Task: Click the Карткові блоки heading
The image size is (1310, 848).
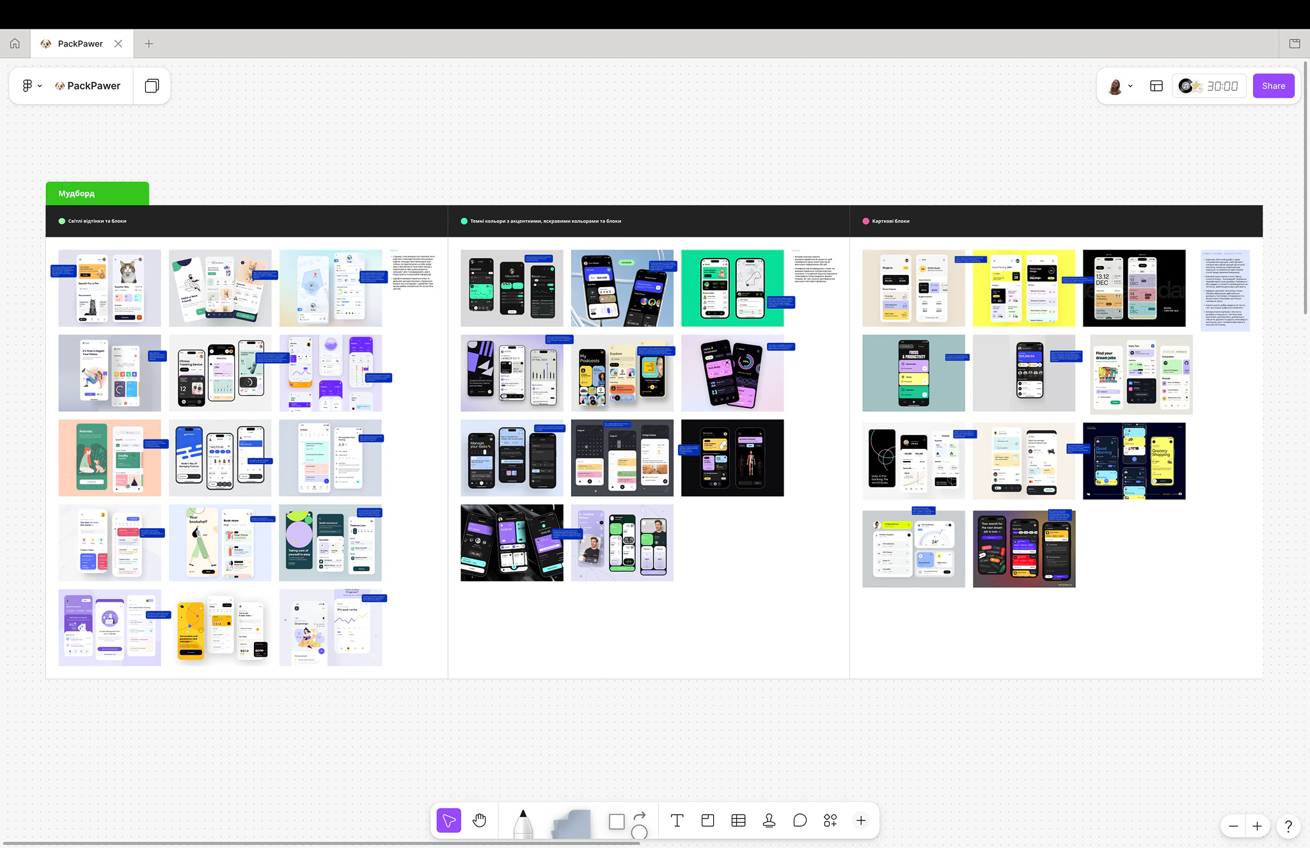Action: [890, 221]
